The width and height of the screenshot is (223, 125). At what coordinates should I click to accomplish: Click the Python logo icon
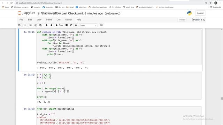coord(189,13)
